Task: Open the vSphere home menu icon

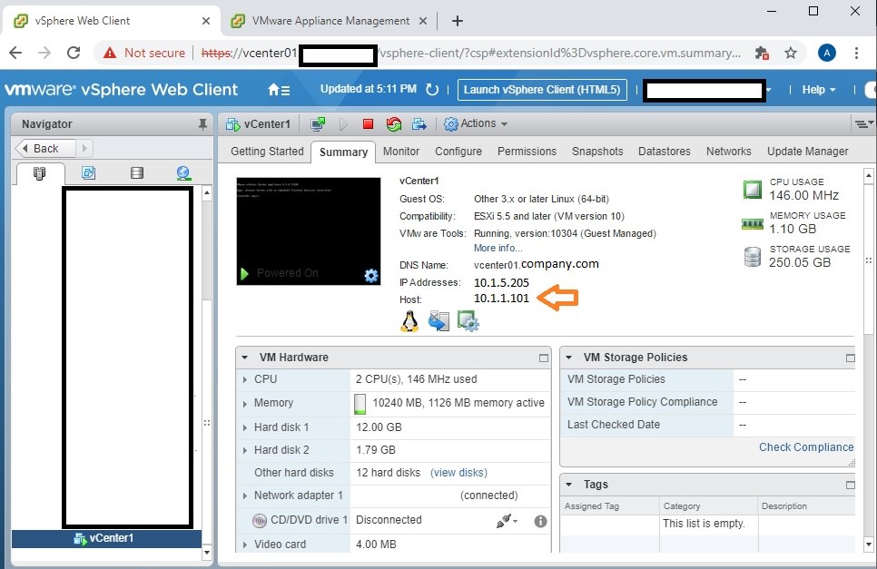Action: coord(279,90)
